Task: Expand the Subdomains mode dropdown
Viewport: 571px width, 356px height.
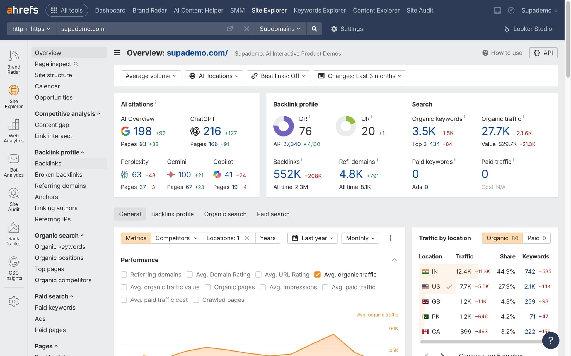Action: point(280,29)
